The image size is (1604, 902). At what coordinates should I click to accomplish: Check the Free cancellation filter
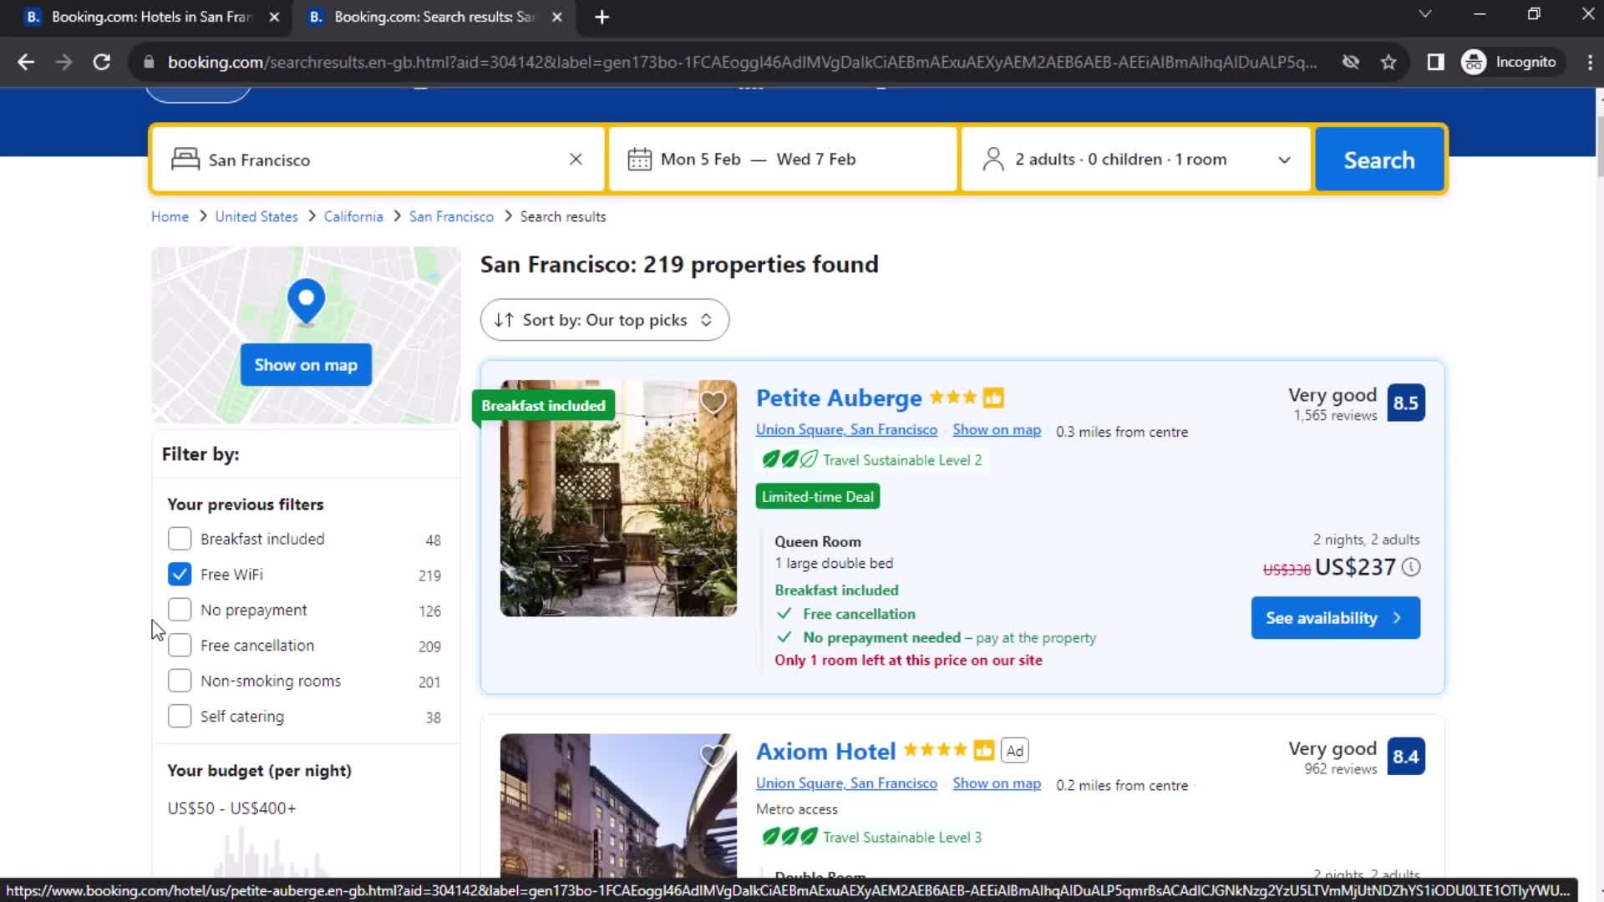pos(180,646)
